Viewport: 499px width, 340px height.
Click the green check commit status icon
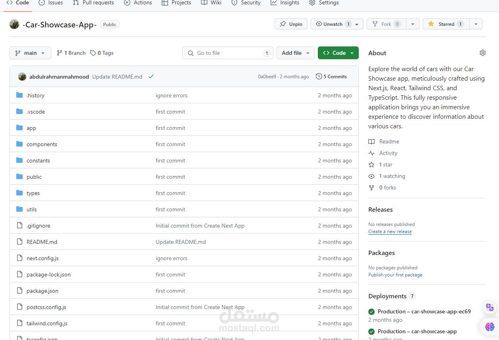point(151,77)
